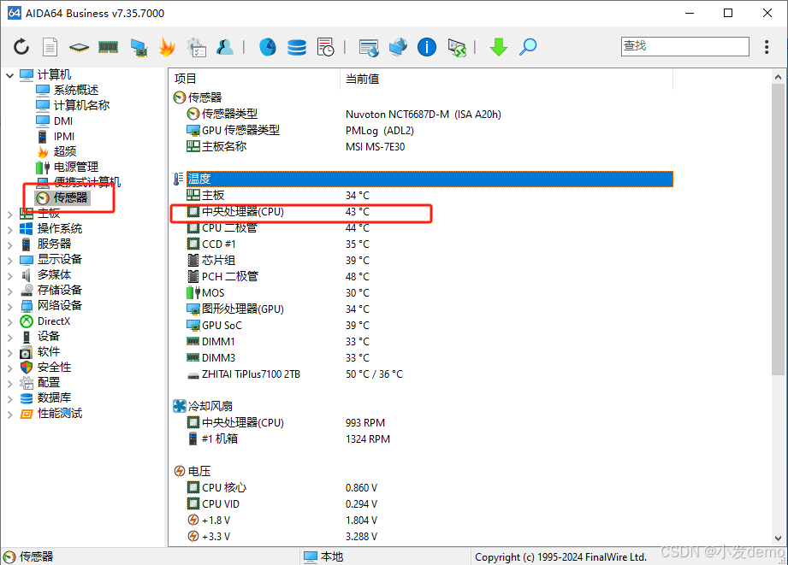Image resolution: width=788 pixels, height=565 pixels.
Task: Click the Refresh toolbar icon
Action: click(x=21, y=47)
